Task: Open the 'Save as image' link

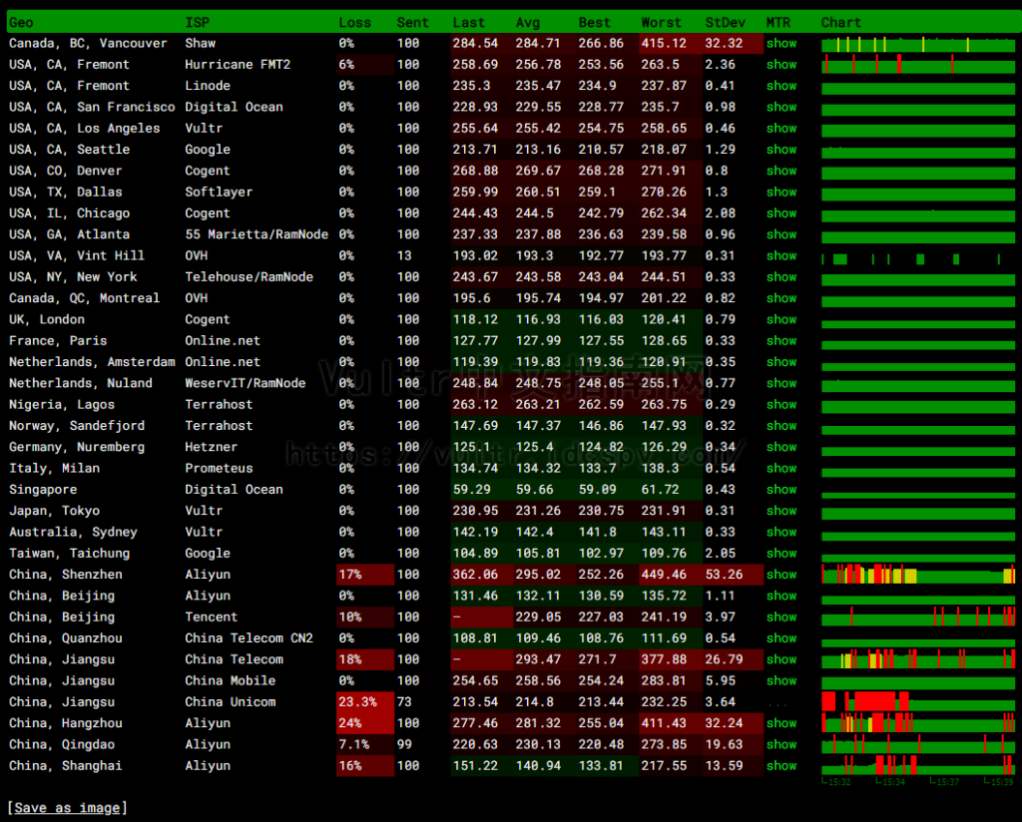Action: (67, 808)
